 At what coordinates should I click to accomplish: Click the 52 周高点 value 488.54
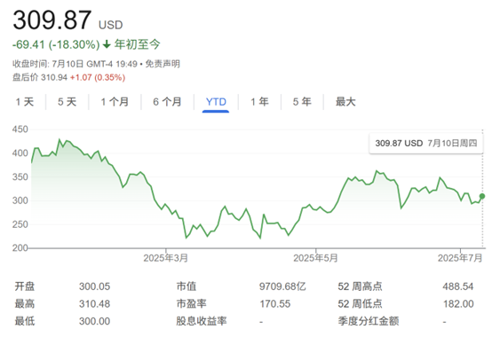coord(458,286)
